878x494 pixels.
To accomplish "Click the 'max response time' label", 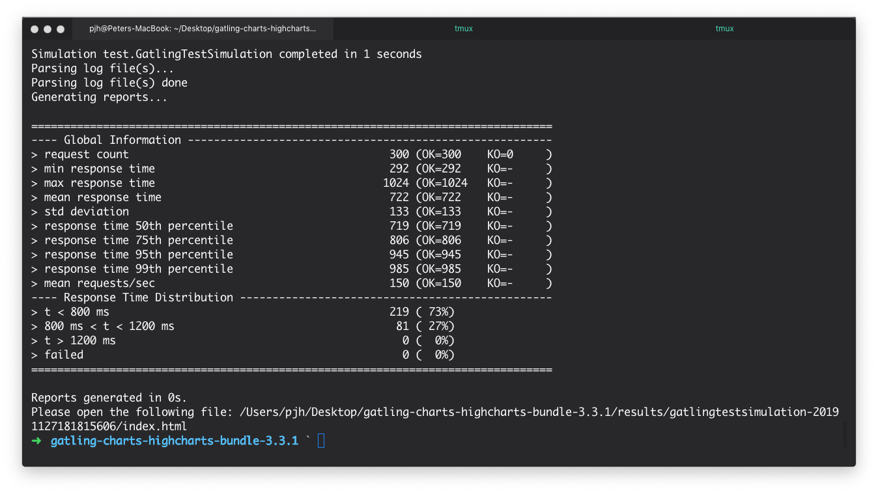I will (100, 183).
